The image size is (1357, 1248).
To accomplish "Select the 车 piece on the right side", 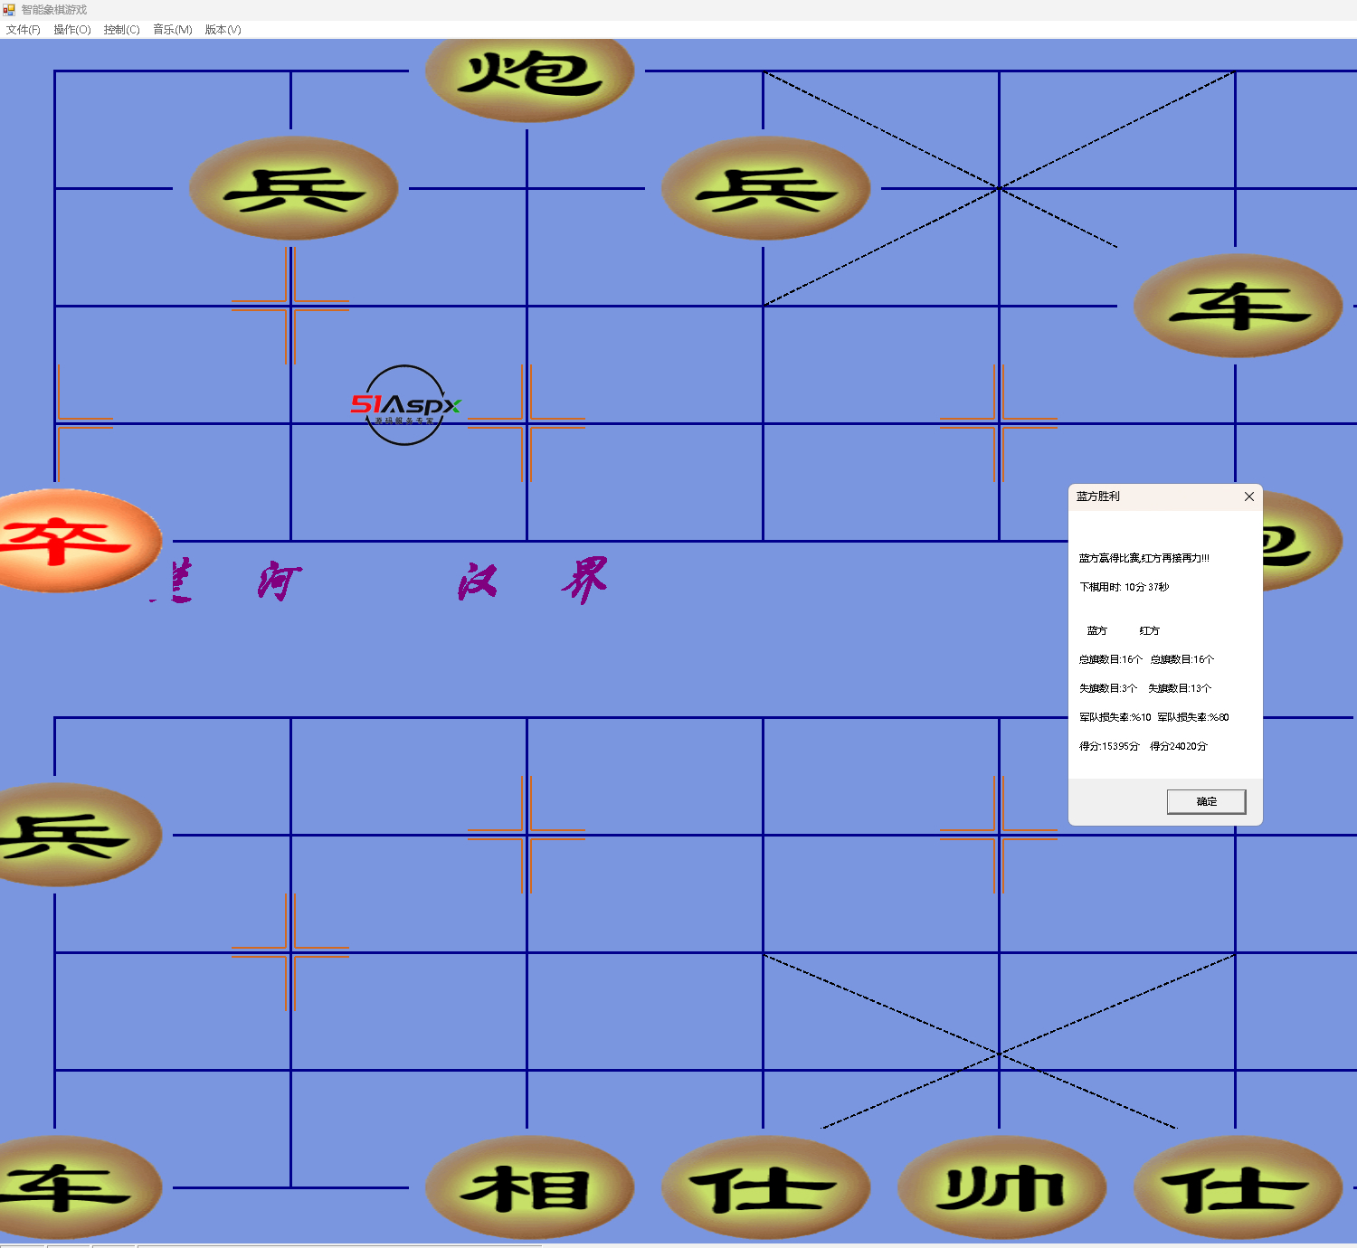I will click(1238, 306).
